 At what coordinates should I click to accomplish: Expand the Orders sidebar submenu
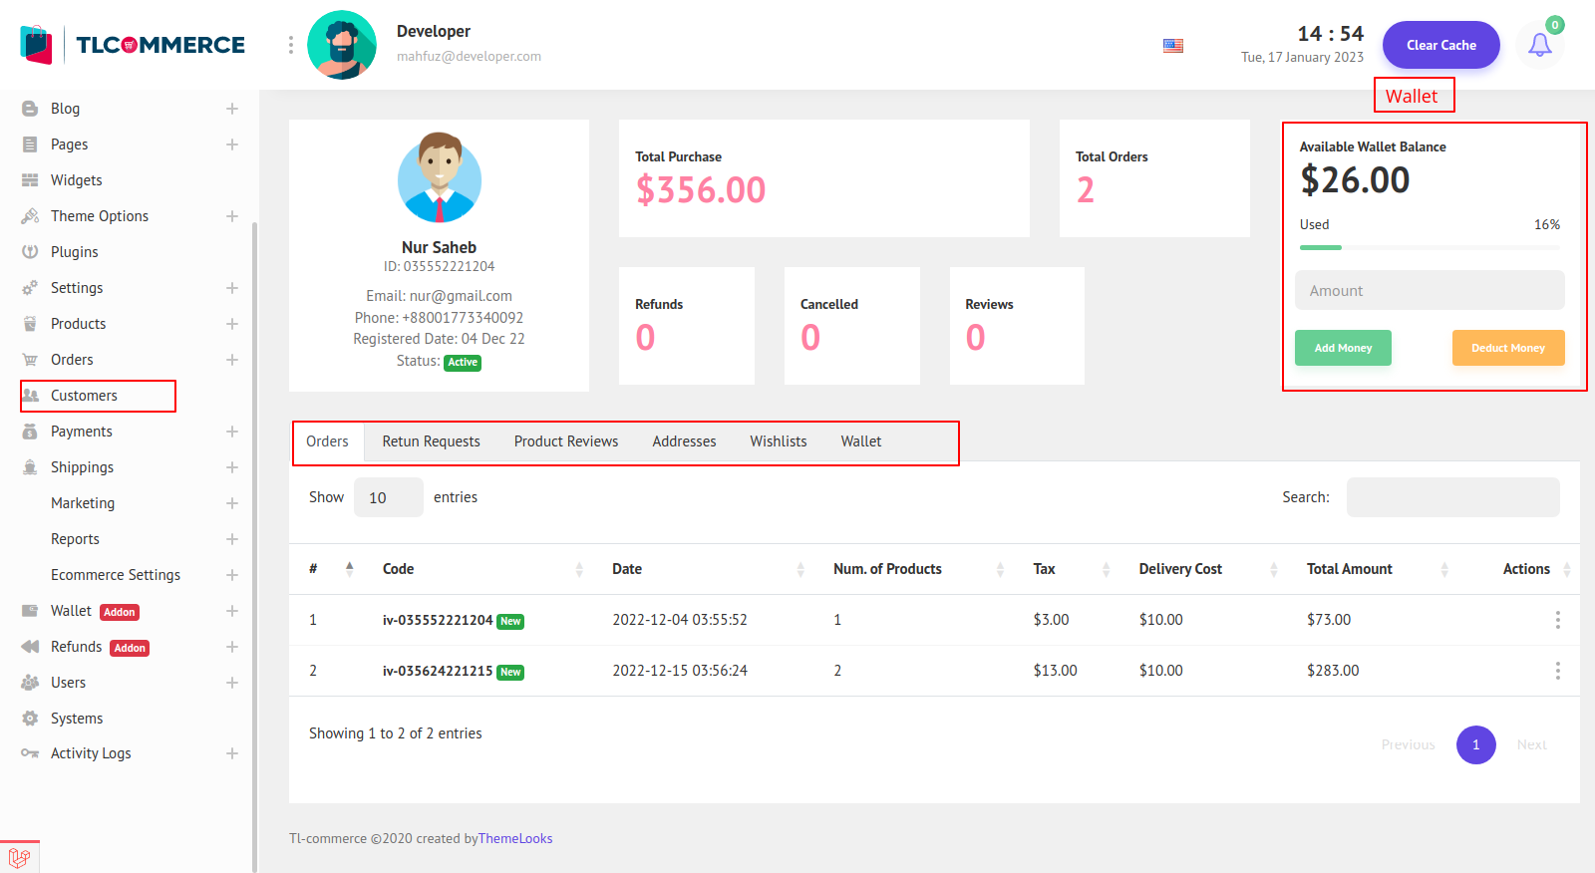pyautogui.click(x=231, y=360)
